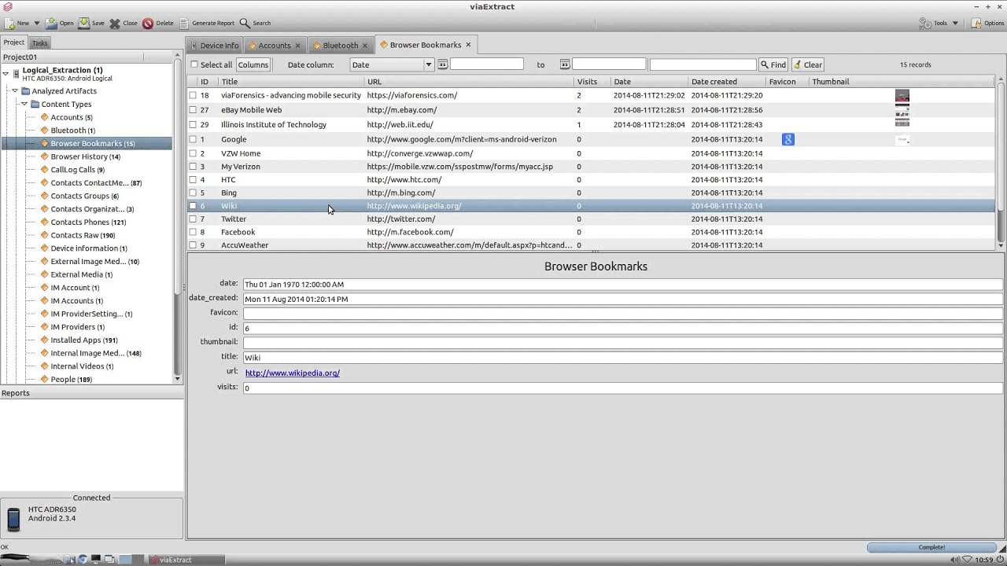This screenshot has height=566, width=1007.
Task: Click the Bluetooth artifact diamond icon
Action: 45,130
